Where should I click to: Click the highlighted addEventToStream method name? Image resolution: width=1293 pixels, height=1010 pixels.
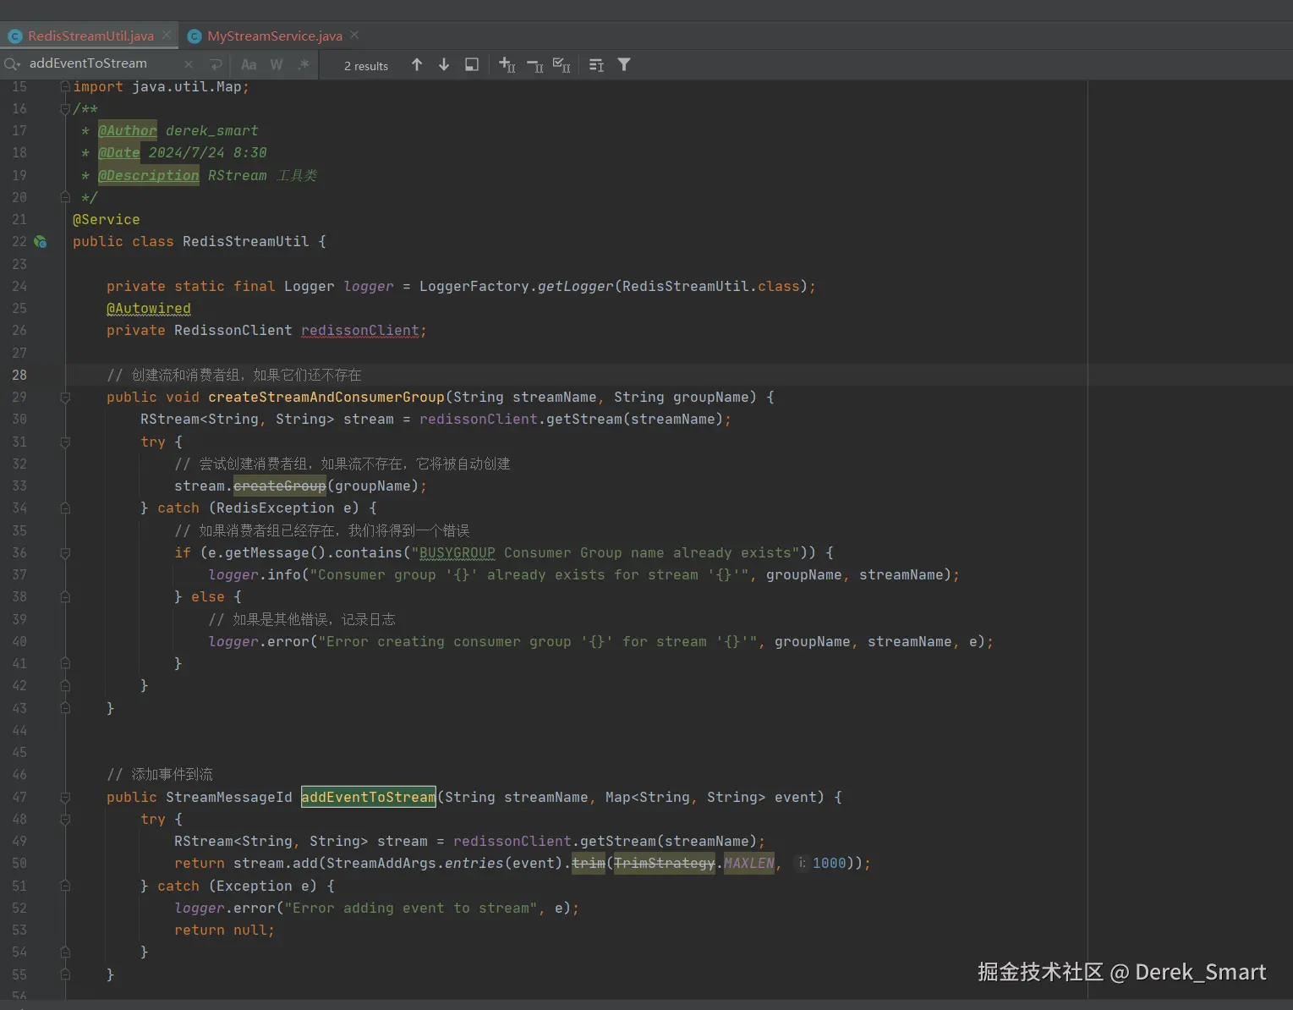click(368, 798)
